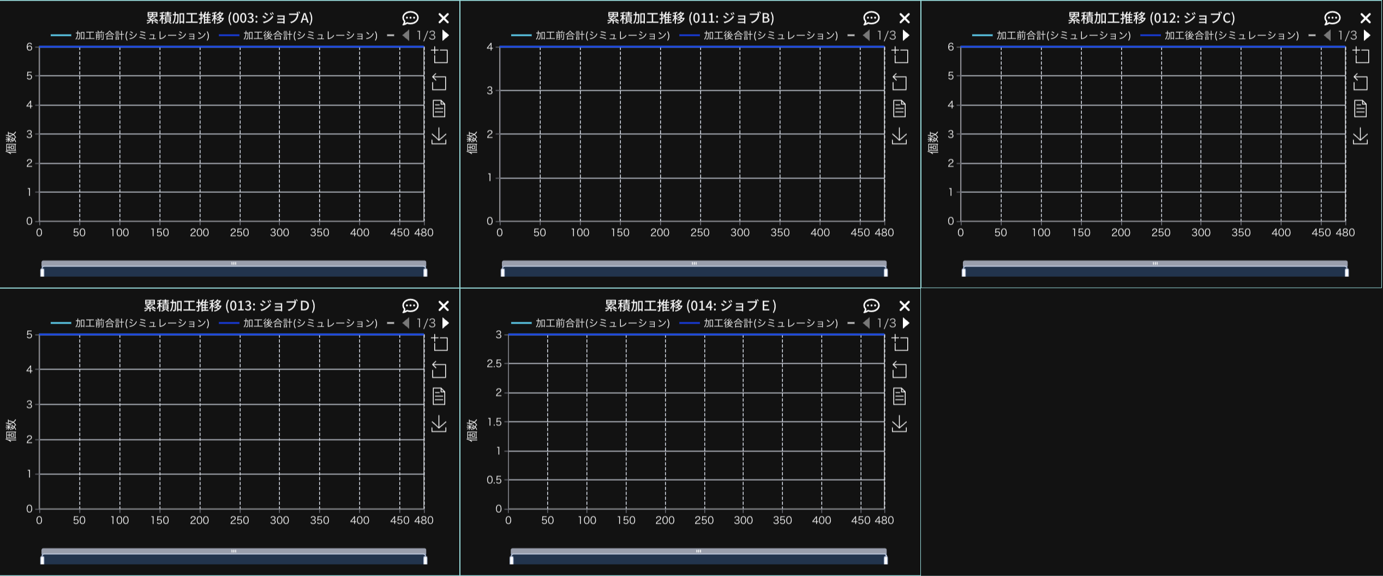Download Job D chart as image
Viewport: 1383px width, 576px height.
(439, 424)
